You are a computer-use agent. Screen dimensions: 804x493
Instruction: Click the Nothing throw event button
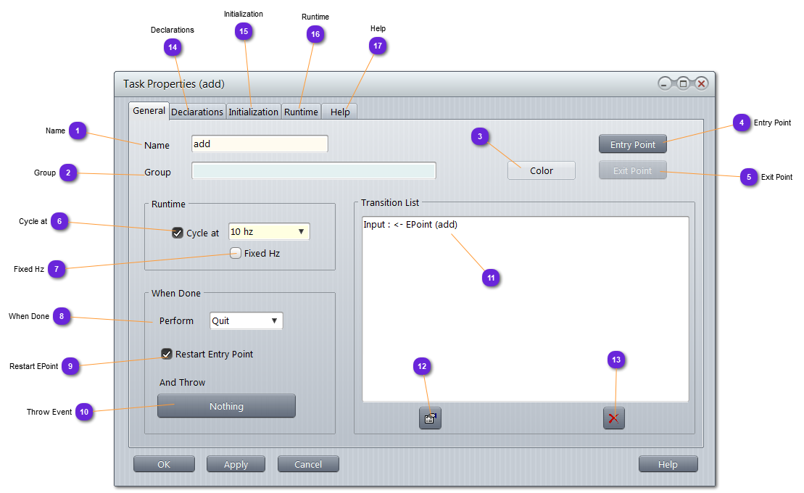click(226, 406)
